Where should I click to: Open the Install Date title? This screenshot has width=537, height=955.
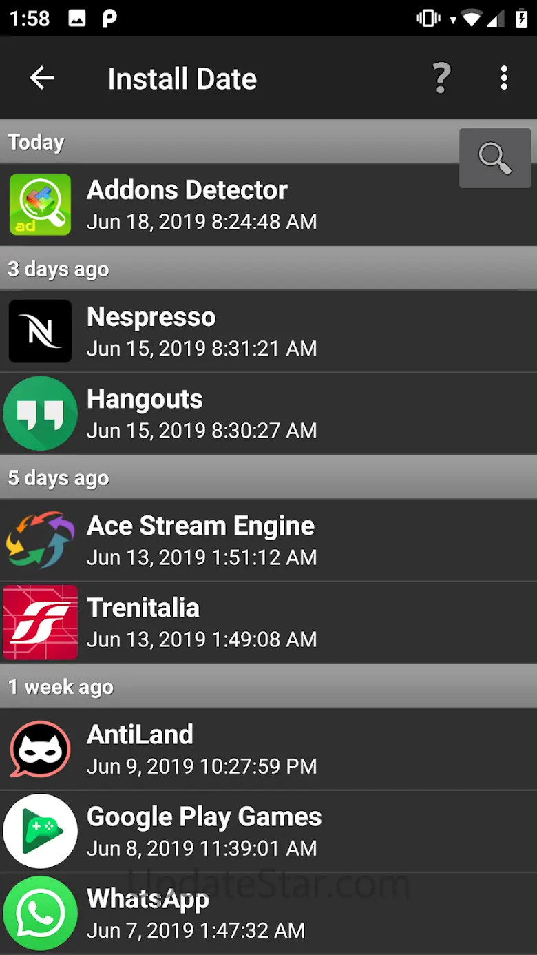point(182,79)
